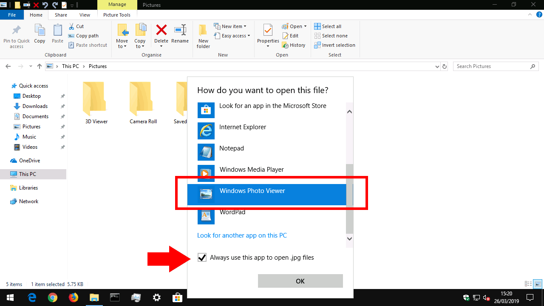
Task: Switch to the View ribbon tab
Action: coord(85,15)
